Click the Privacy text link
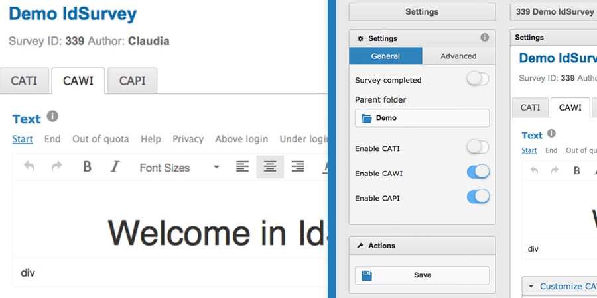This screenshot has height=298, width=597. [x=188, y=139]
